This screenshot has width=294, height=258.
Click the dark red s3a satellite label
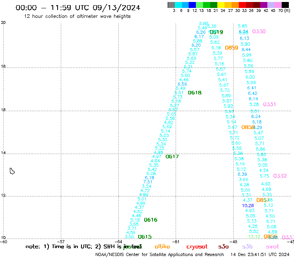[223, 246]
